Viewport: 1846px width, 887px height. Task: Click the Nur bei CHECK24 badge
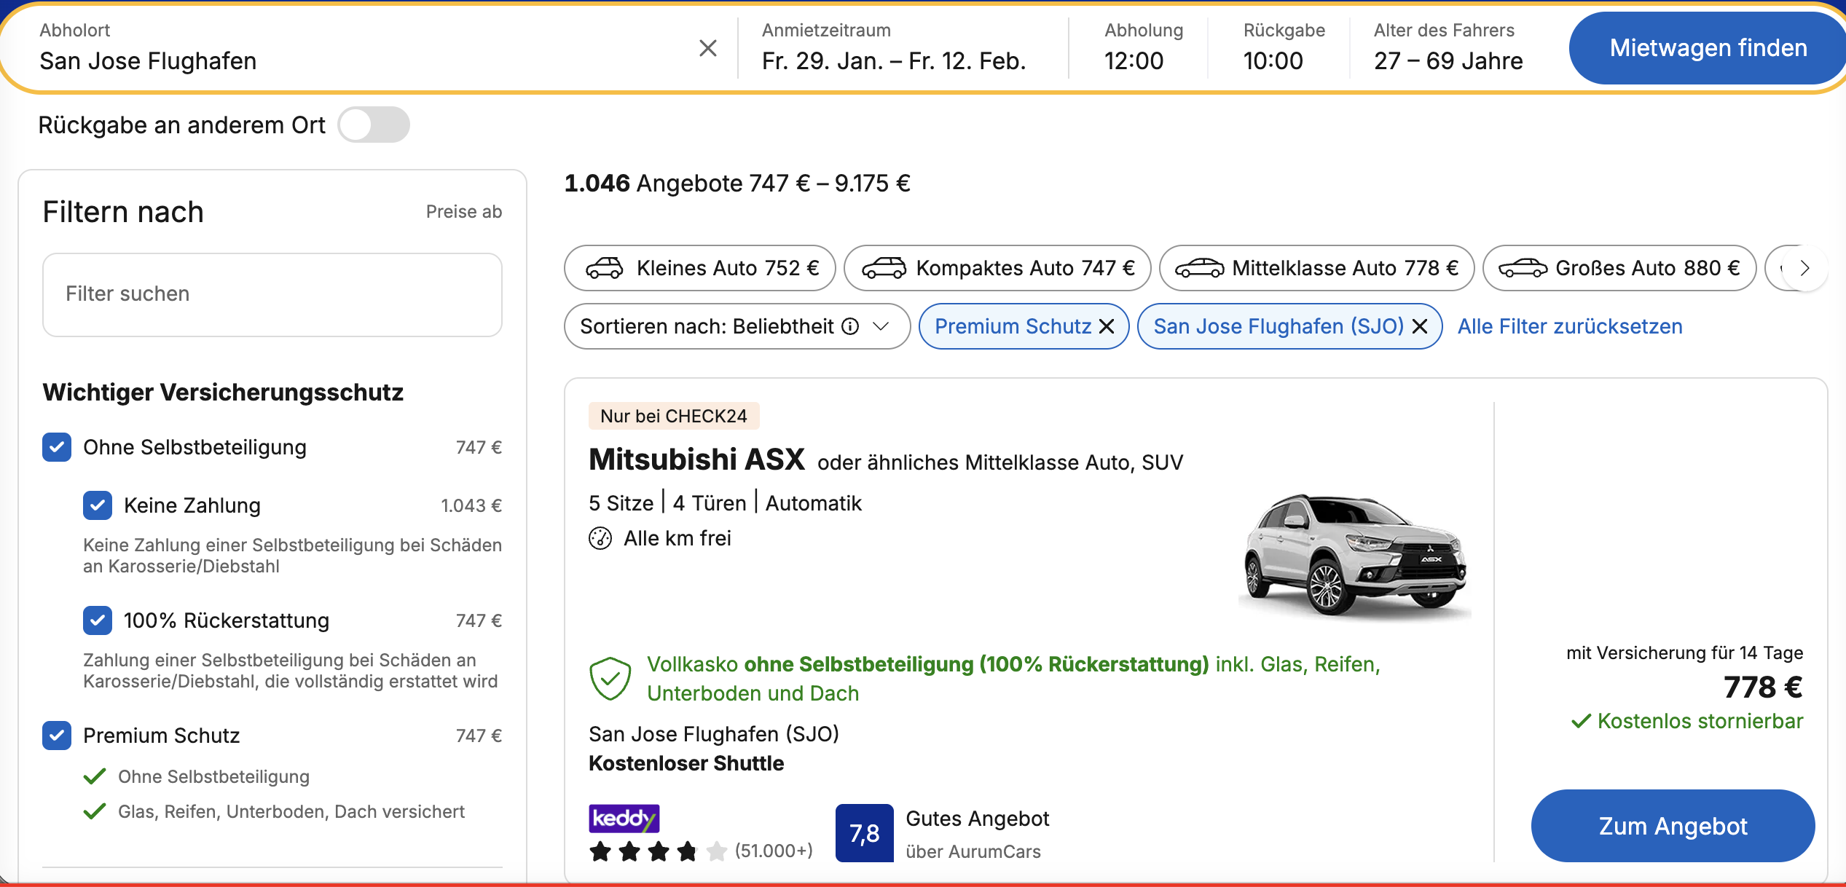pyautogui.click(x=674, y=416)
